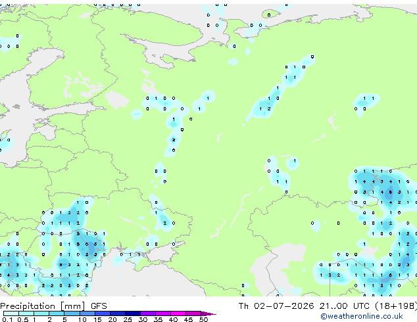This screenshot has width=417, height=322.
Task: Click the legend scale label '10'
Action: (82, 319)
